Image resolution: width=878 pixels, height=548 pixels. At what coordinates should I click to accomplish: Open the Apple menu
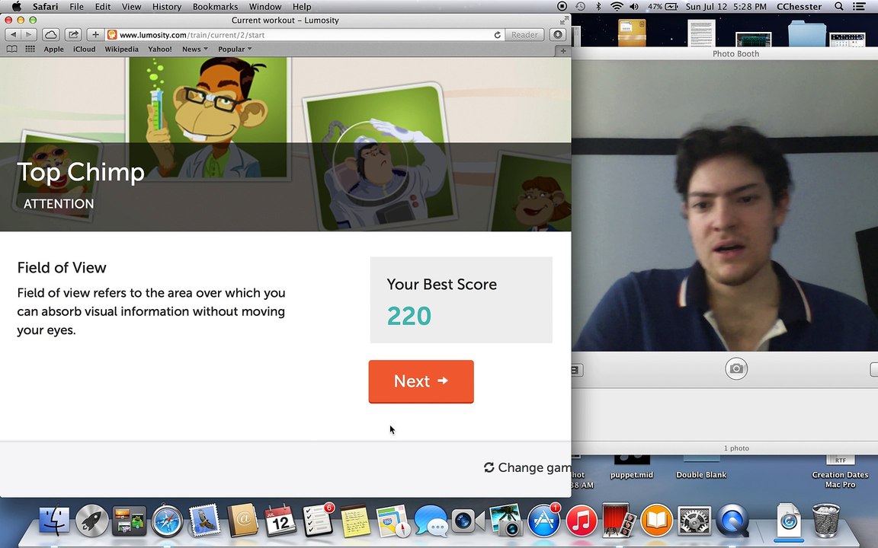pos(17,7)
